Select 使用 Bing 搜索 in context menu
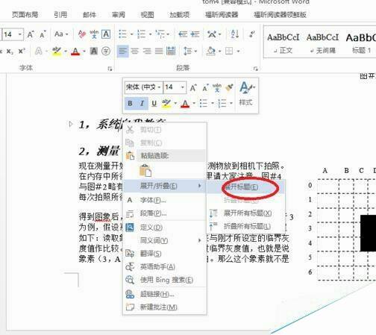The height and width of the screenshot is (335, 376). click(x=165, y=280)
